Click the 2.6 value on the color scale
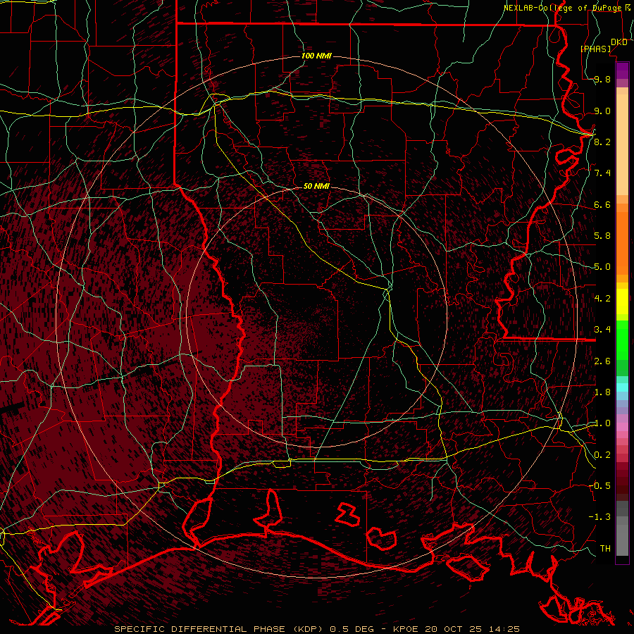This screenshot has height=634, width=634. click(602, 361)
